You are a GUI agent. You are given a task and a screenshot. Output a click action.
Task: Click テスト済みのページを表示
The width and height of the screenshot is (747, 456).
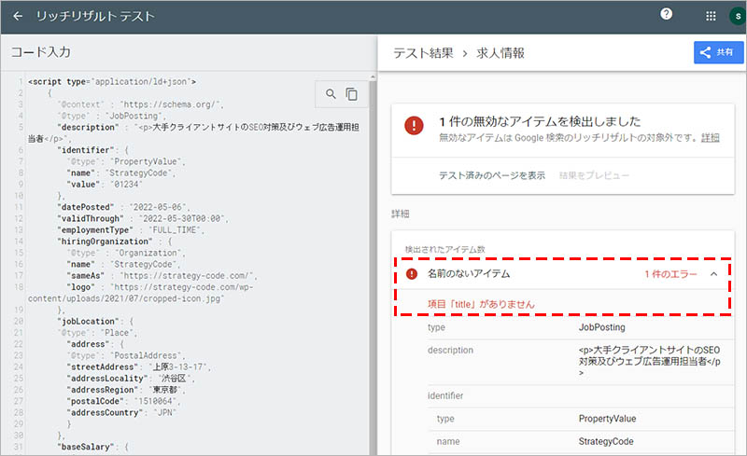coord(492,175)
